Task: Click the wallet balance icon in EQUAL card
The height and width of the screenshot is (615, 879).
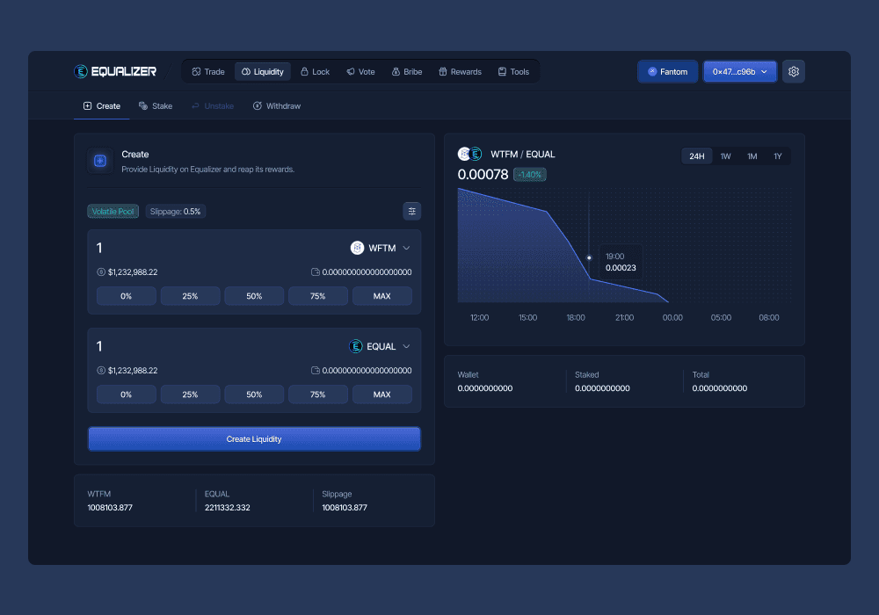Action: click(316, 371)
